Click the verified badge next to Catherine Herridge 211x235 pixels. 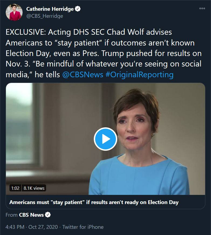click(x=78, y=9)
